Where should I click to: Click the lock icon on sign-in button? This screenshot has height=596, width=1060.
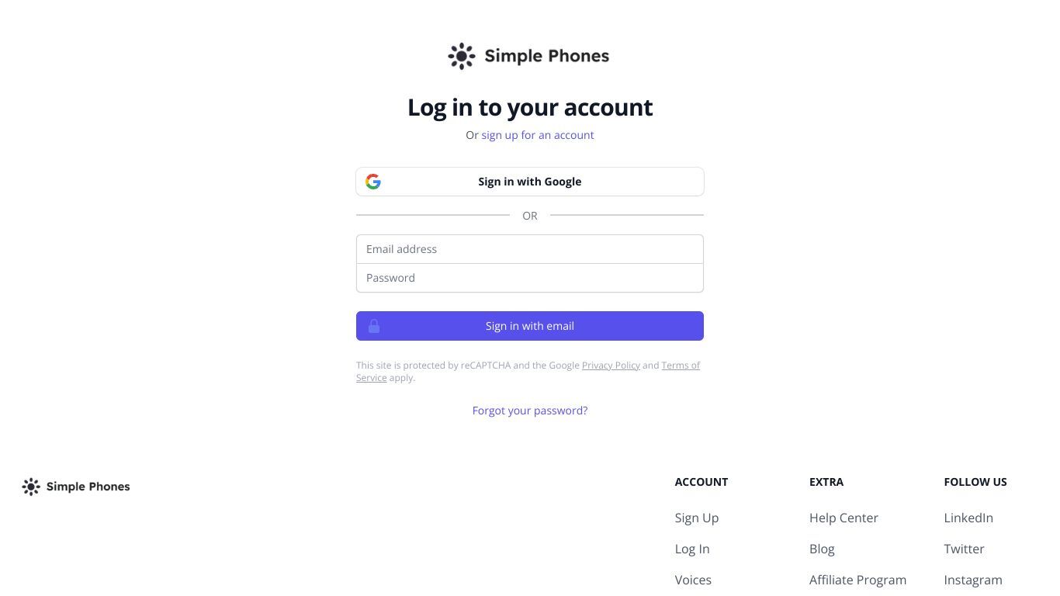374,326
